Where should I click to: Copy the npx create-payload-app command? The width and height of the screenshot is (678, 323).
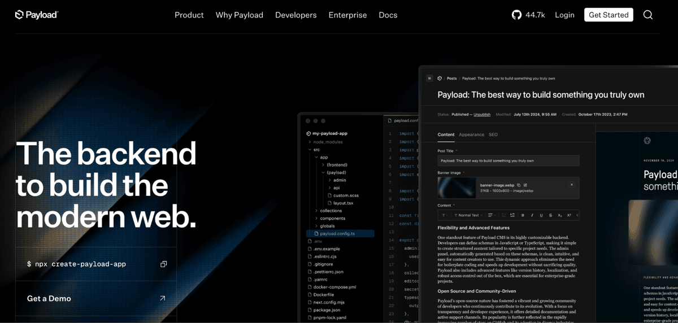click(163, 264)
